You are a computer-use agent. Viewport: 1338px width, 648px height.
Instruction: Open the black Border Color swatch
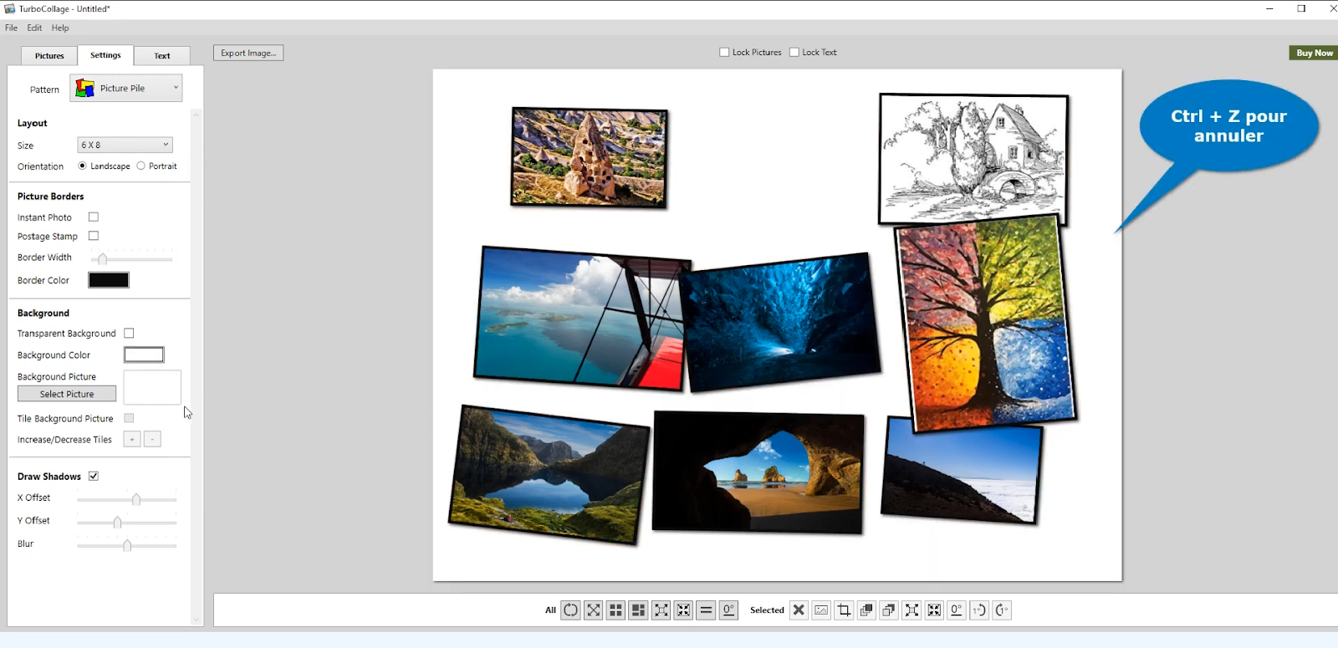pyautogui.click(x=109, y=280)
